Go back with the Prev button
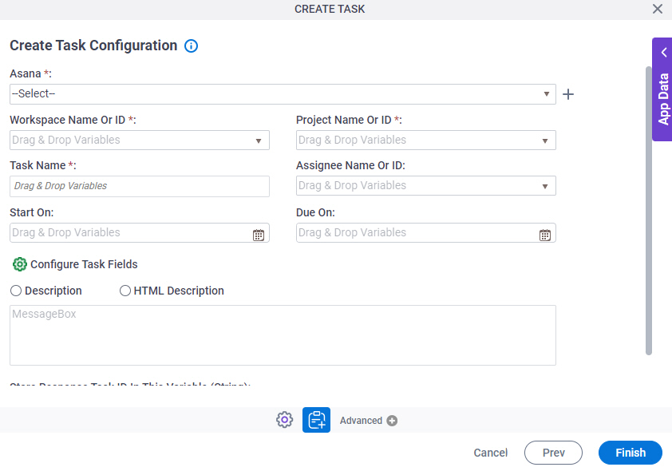 tap(553, 453)
